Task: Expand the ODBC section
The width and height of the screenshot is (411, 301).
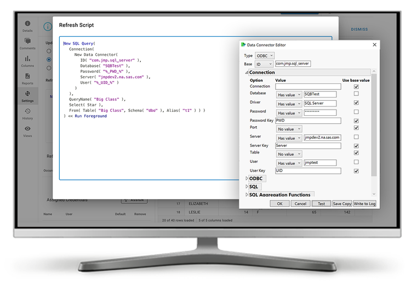Action: pos(247,179)
